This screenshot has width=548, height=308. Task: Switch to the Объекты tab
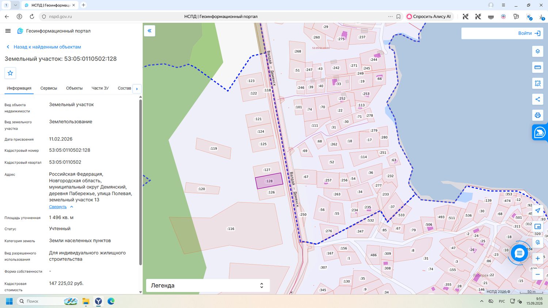(x=74, y=88)
